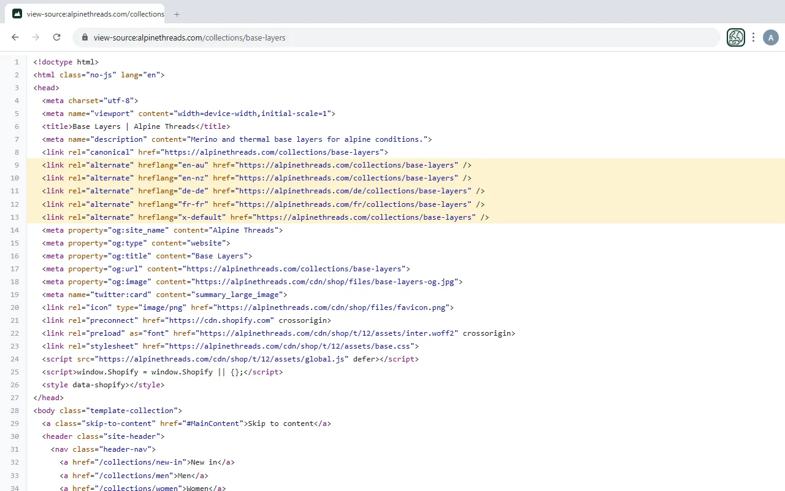Open the cdn.shopify.com preconnect link
The width and height of the screenshot is (785, 491).
pyautogui.click(x=219, y=320)
